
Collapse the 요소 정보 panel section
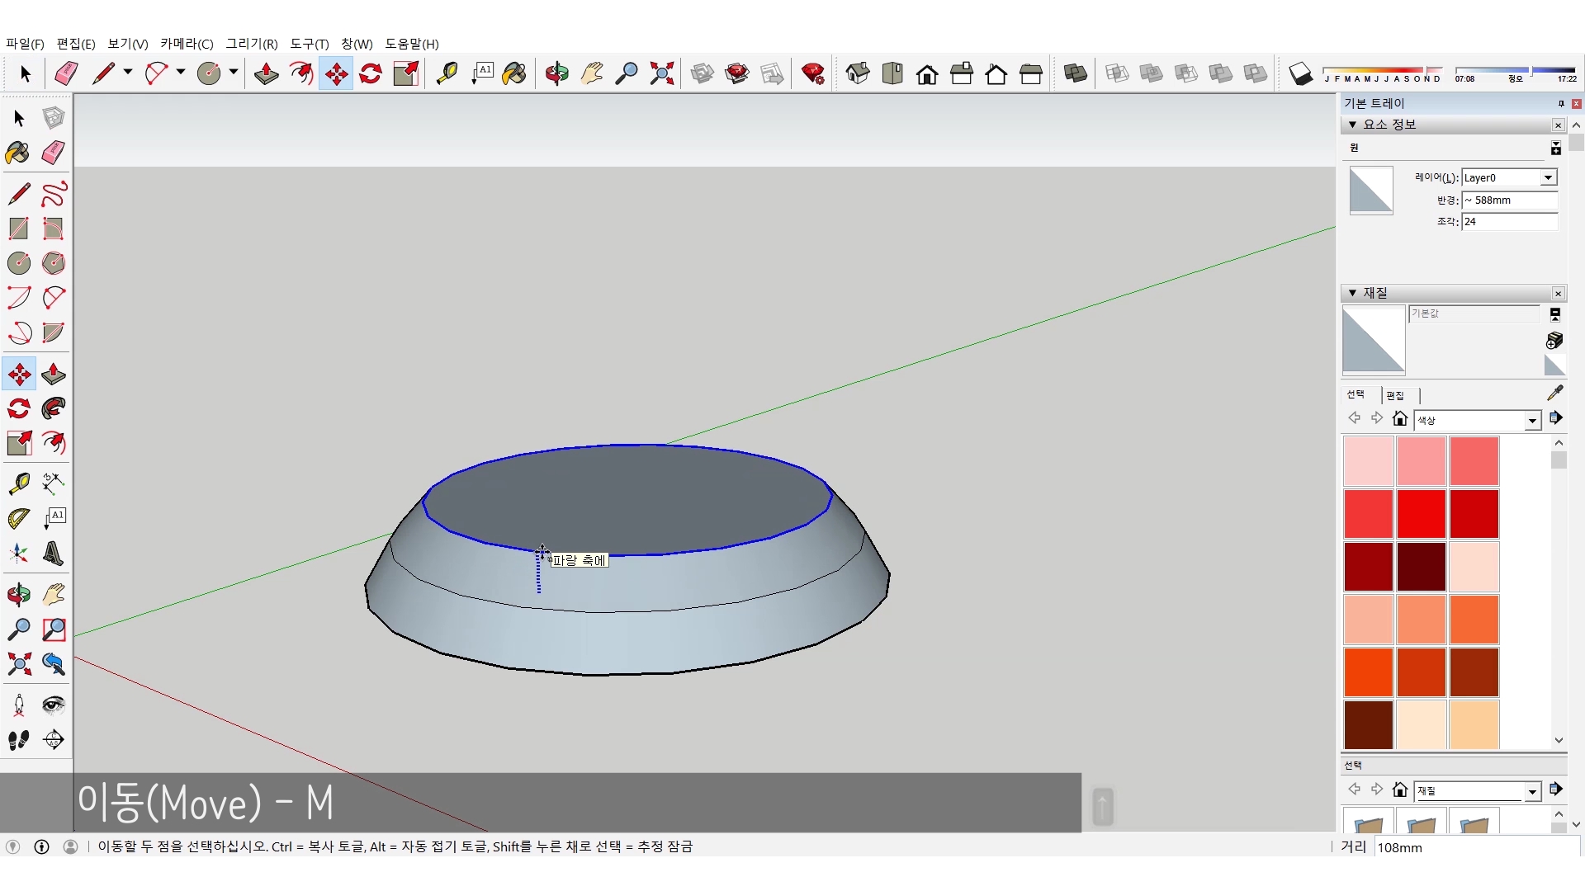(x=1352, y=125)
